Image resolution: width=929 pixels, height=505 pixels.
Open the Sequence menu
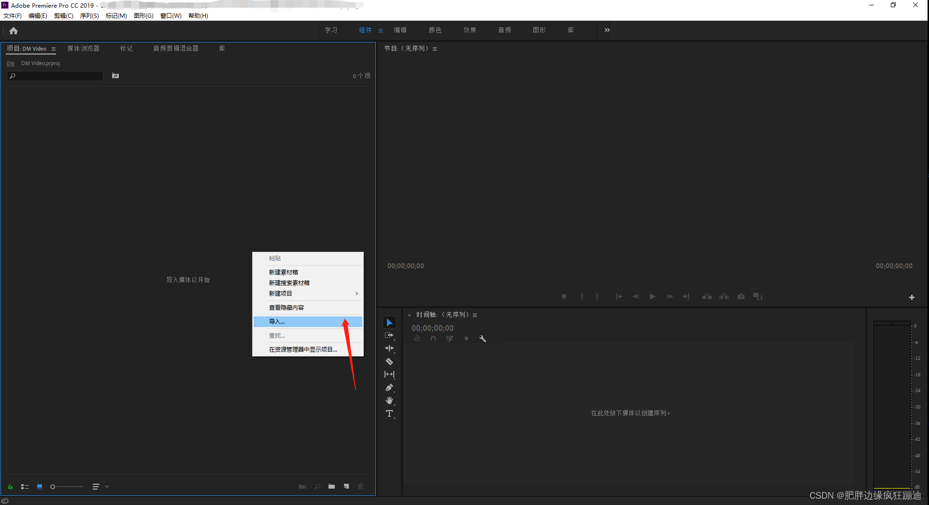(89, 16)
